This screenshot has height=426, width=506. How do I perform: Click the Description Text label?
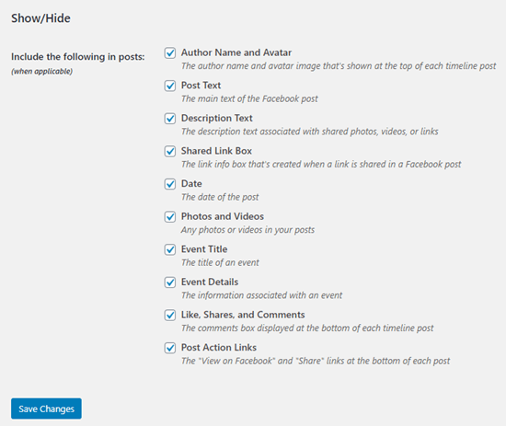click(216, 118)
